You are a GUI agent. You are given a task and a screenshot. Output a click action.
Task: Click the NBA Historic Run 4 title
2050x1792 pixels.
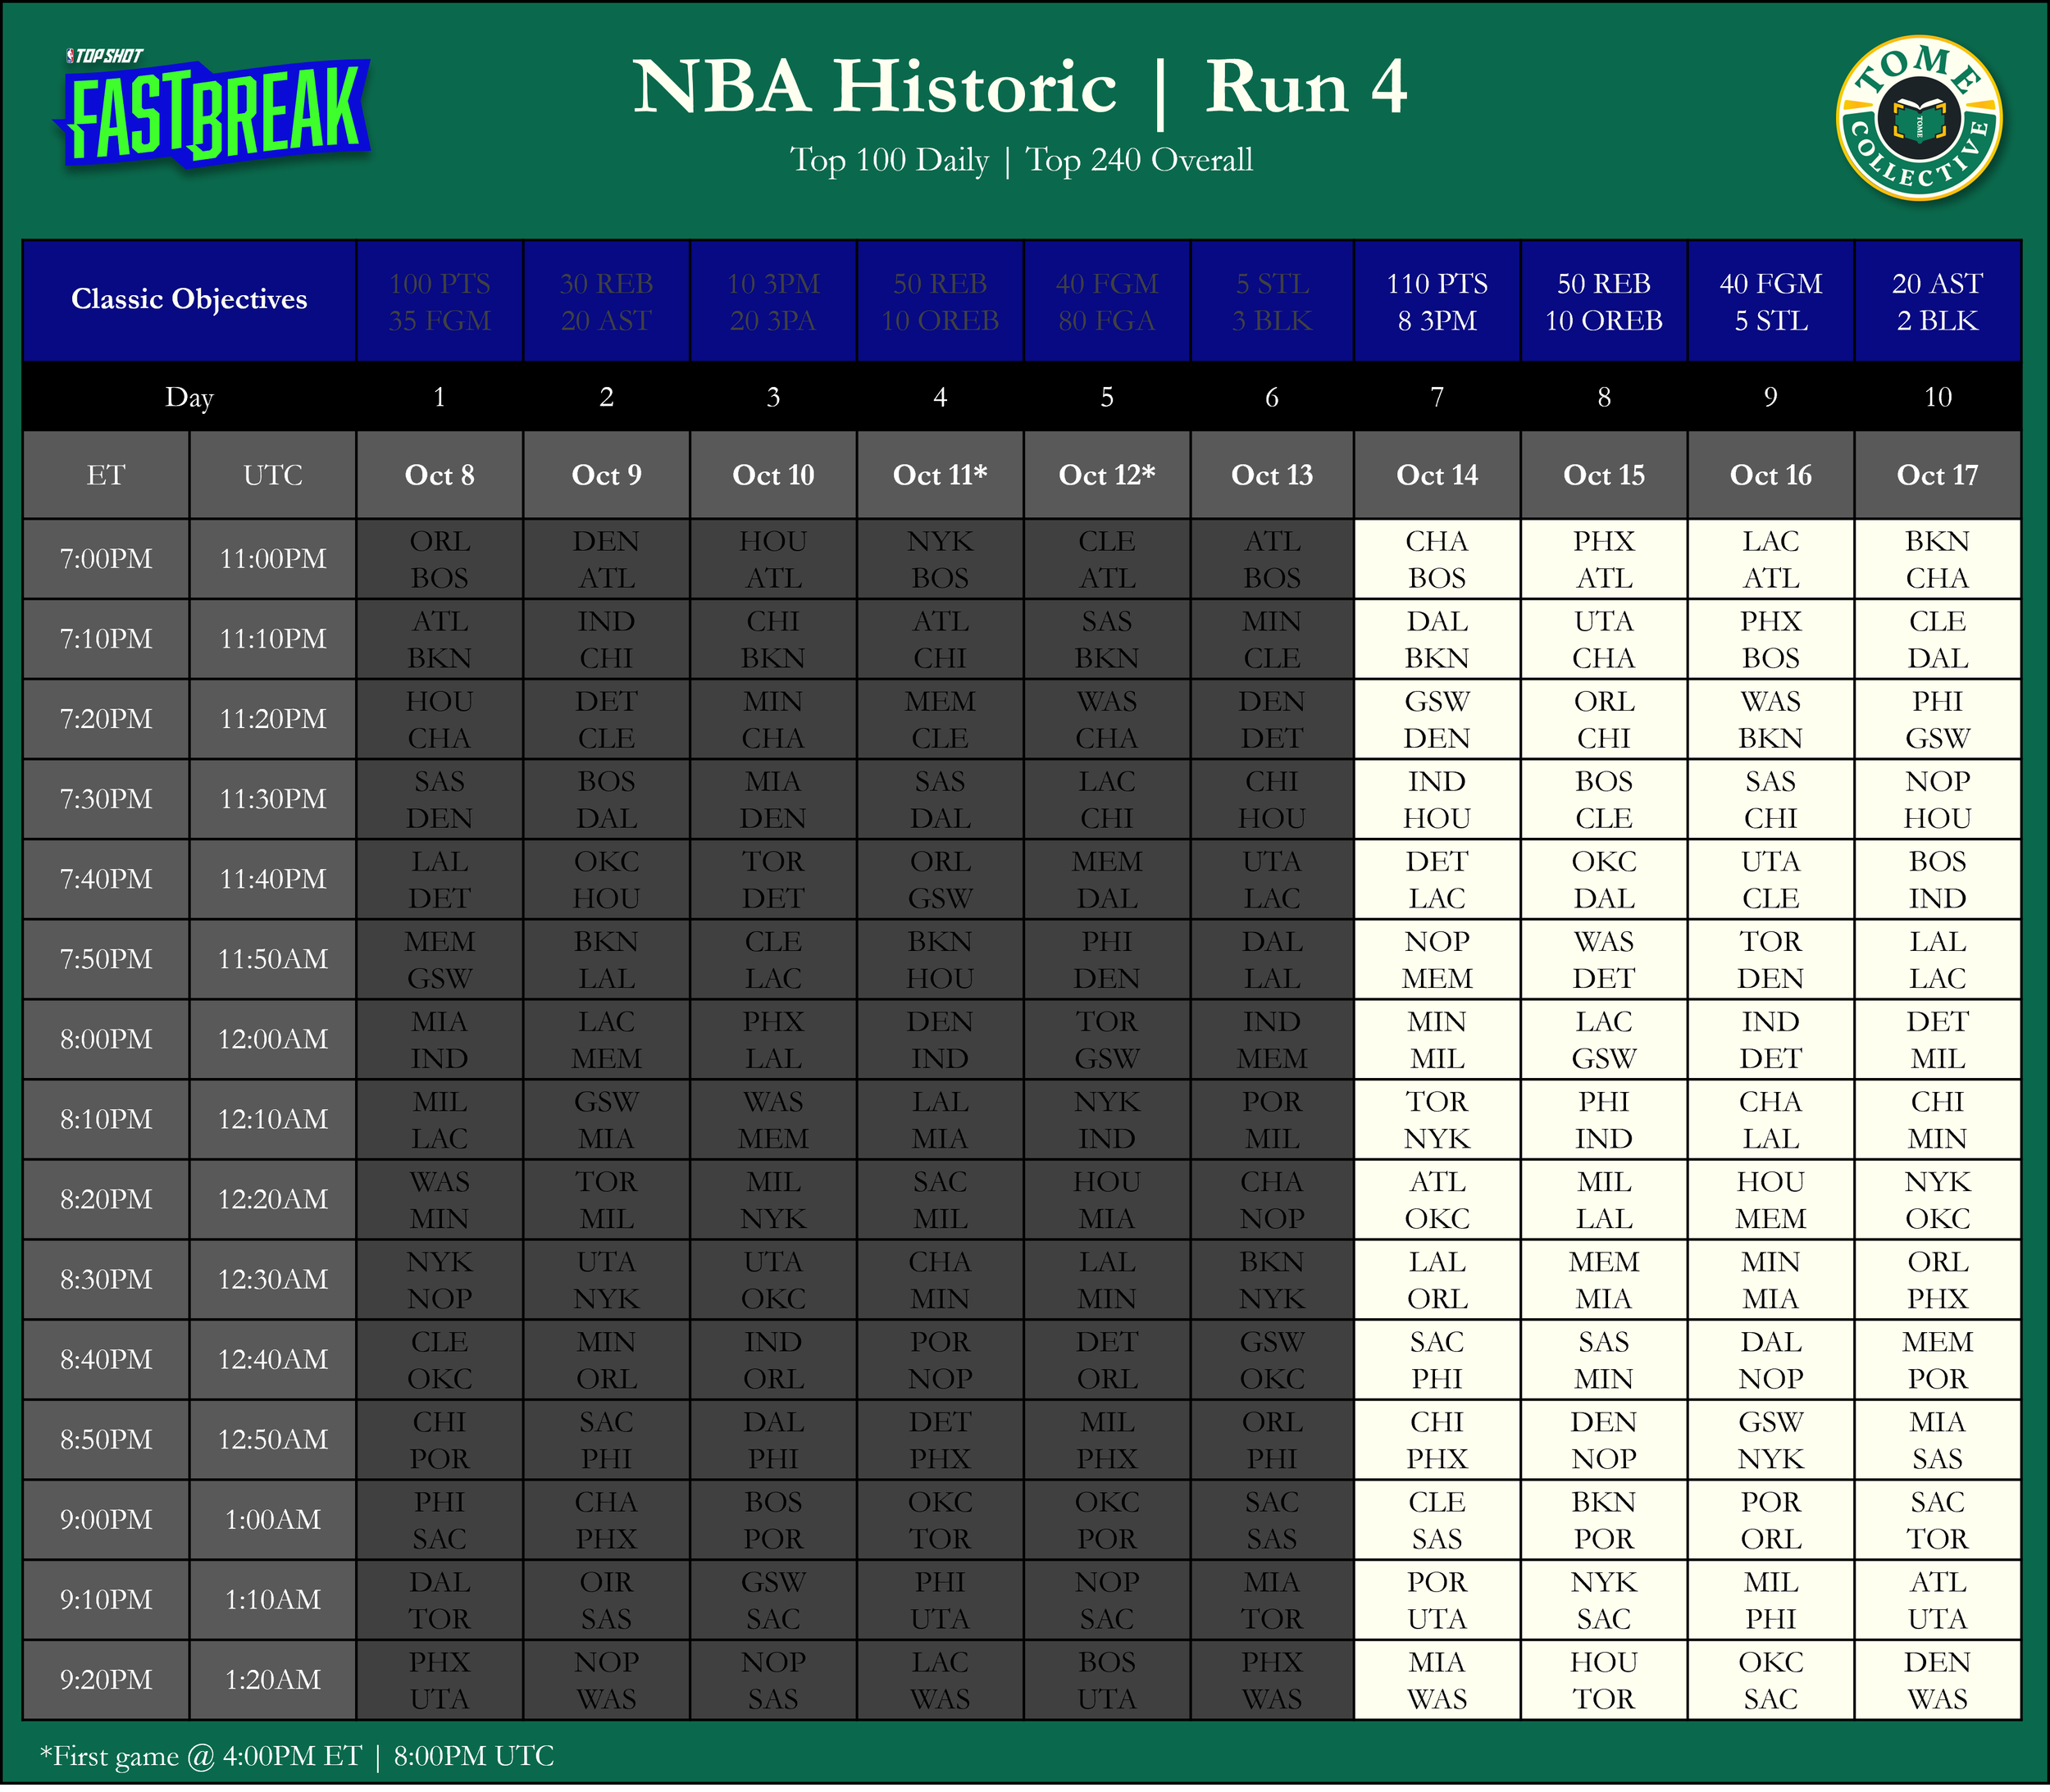(1019, 88)
